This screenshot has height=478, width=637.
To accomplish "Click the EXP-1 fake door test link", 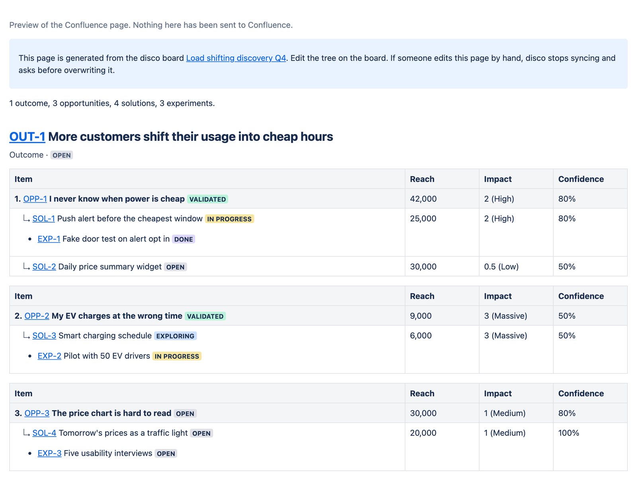I will coord(49,239).
